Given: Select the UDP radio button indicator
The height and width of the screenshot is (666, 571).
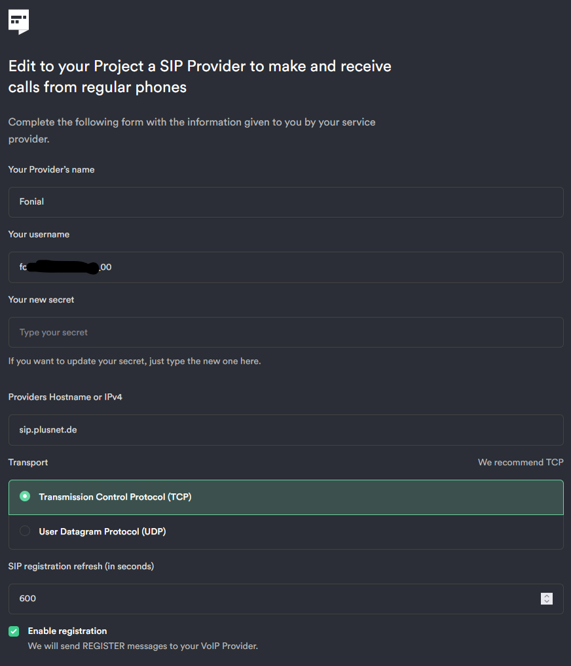Looking at the screenshot, I should [x=24, y=531].
